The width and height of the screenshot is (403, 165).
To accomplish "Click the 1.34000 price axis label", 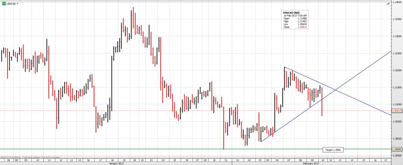I will 397,2.
